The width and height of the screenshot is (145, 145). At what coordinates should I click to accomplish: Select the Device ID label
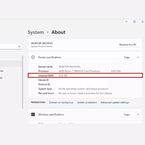point(43,80)
